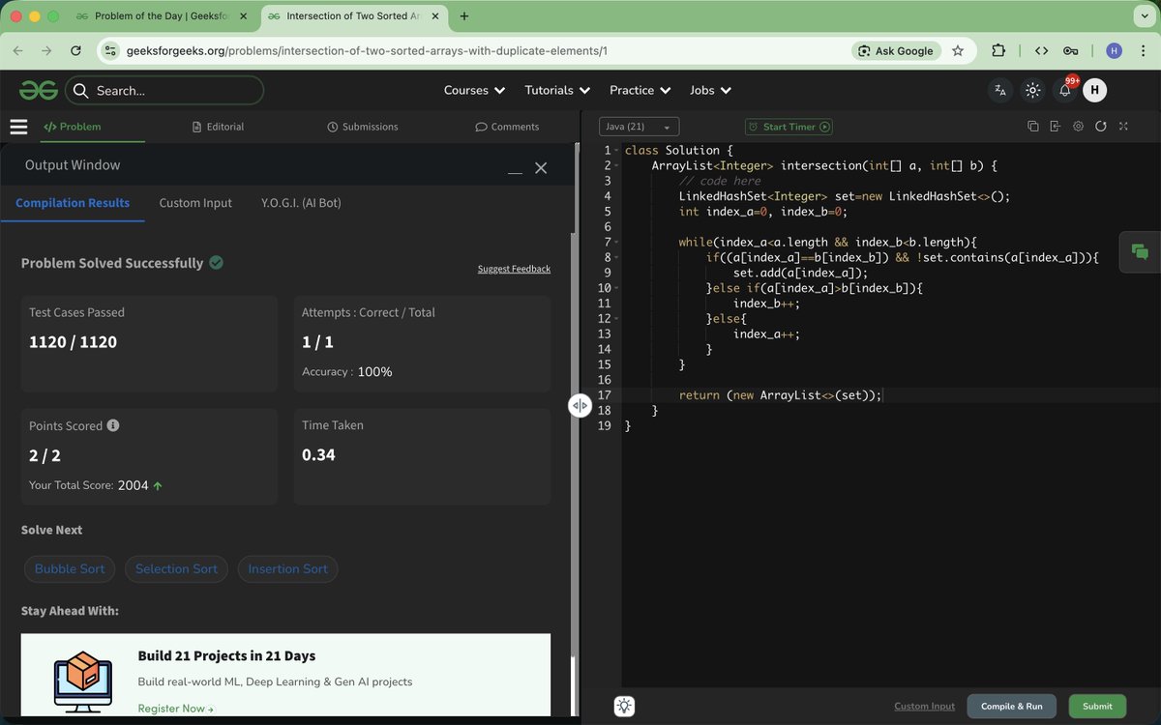The image size is (1161, 725).
Task: Open the Chrome extensions puzzle icon
Action: 998,51
